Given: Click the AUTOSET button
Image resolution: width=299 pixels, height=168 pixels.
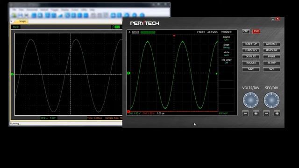Looking at the screenshot, I should point(271,44).
